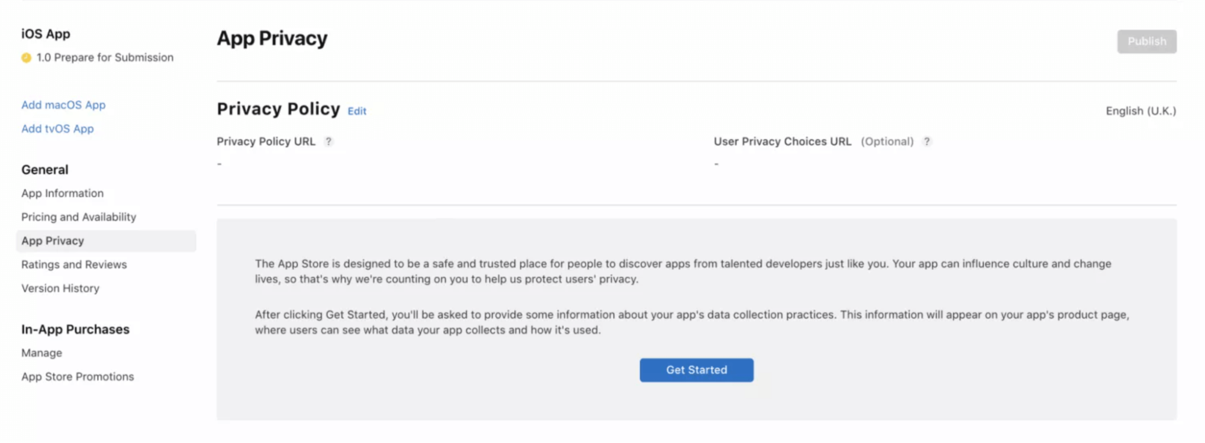
Task: Open the Add tvOS App link
Action: (x=58, y=129)
